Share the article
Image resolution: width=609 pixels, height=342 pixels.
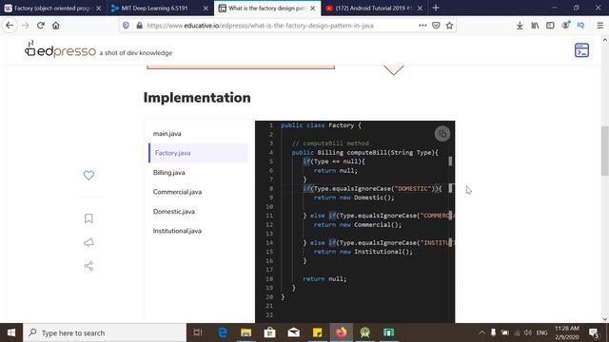[x=88, y=266]
